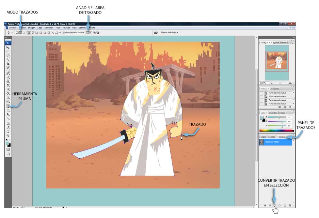Open the Capa menu

click(x=40, y=27)
